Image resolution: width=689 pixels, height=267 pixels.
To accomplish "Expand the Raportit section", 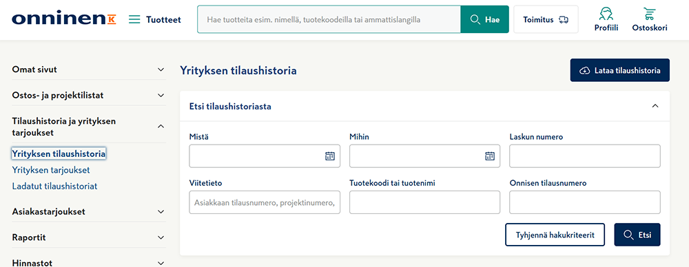I will [x=89, y=237].
